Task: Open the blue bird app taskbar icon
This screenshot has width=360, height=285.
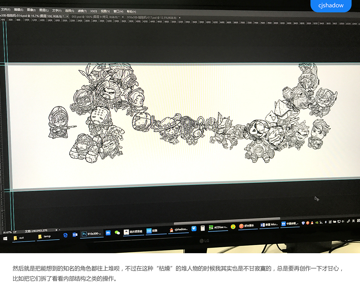Action: pyautogui.click(x=194, y=229)
